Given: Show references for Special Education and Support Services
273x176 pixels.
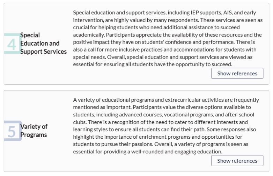Looking at the screenshot, I should (x=237, y=73).
